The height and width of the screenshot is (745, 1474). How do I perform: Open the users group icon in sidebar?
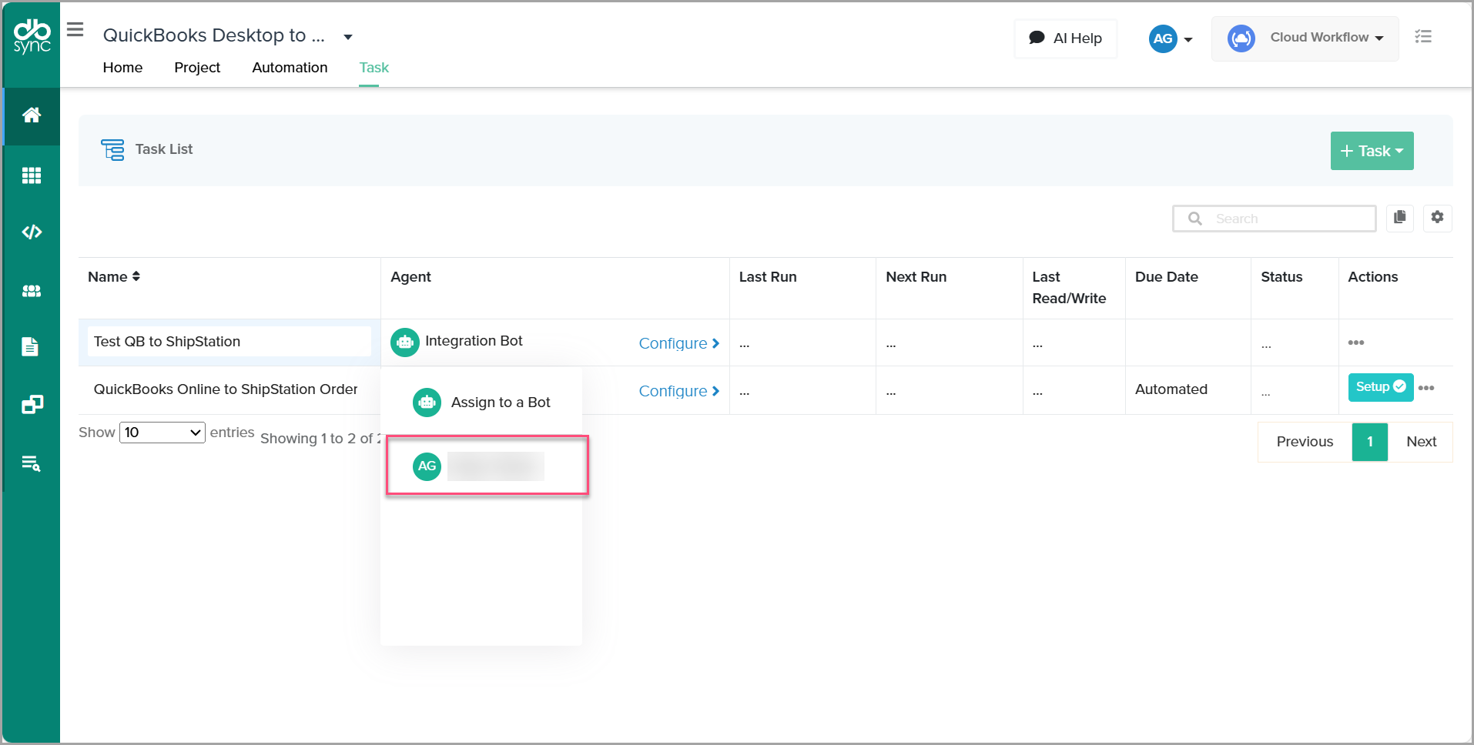(32, 291)
